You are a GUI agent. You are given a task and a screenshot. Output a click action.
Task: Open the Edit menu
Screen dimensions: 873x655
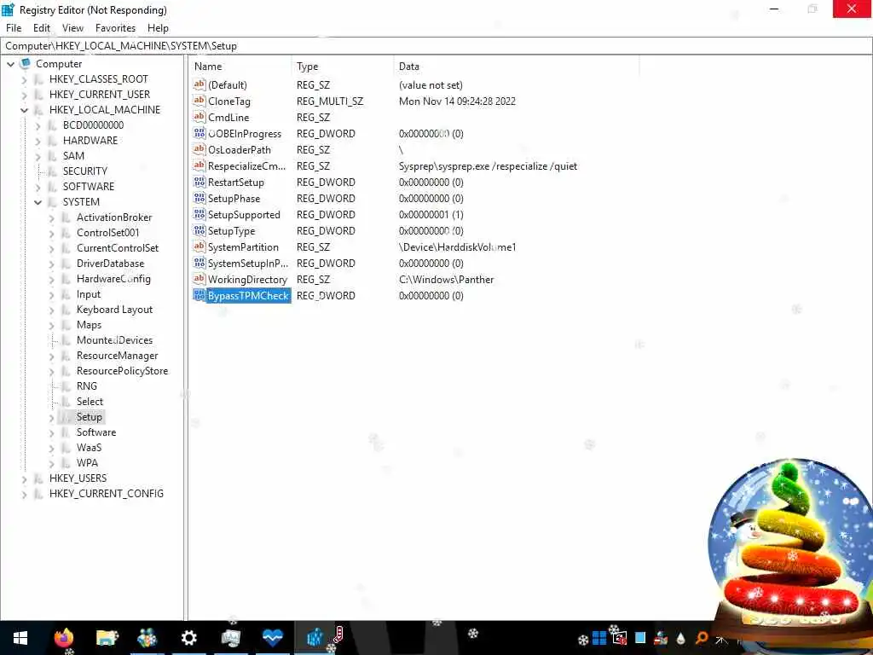point(42,28)
